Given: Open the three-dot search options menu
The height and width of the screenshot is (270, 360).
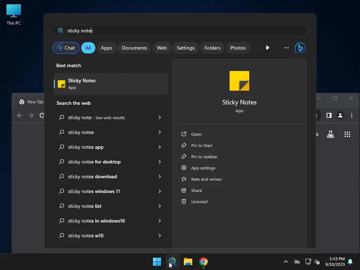Looking at the screenshot, I should pos(286,48).
